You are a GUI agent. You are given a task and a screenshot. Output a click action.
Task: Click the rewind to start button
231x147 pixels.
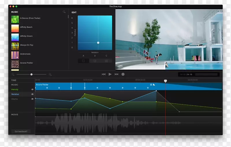pyautogui.click(x=103, y=74)
